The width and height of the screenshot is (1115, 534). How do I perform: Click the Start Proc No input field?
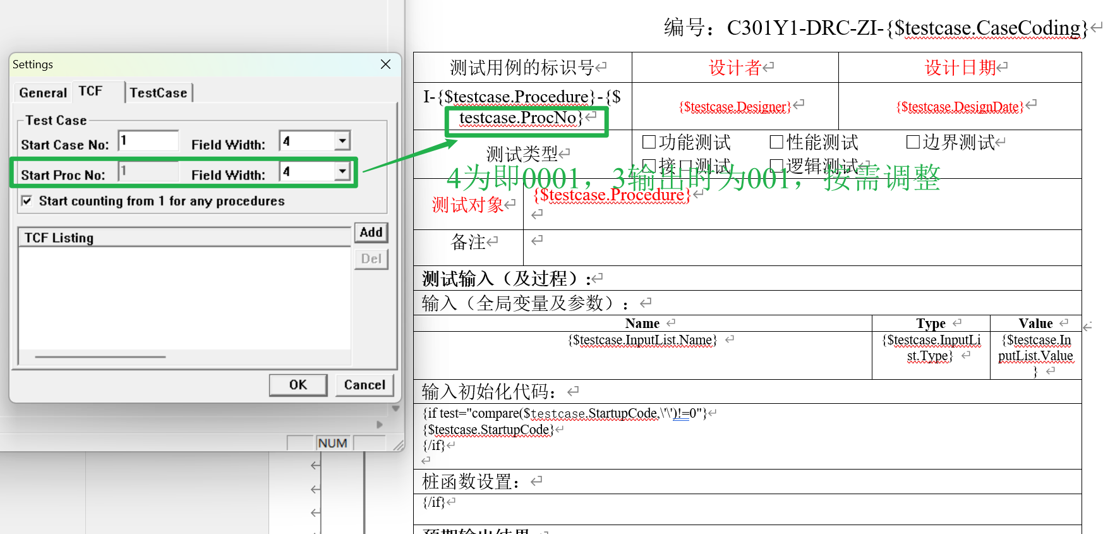click(x=148, y=171)
